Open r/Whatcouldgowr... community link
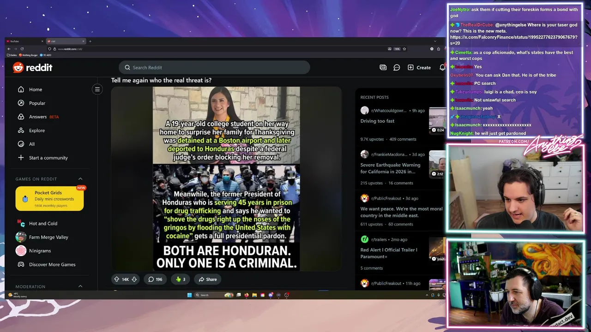591x332 pixels. tap(389, 111)
